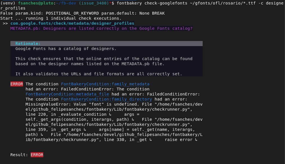285x164 pixels.
Task: Click the 'False param.kind: POSITIONAL_OR_KEYWORD' line
Action: pyautogui.click(x=83, y=13)
